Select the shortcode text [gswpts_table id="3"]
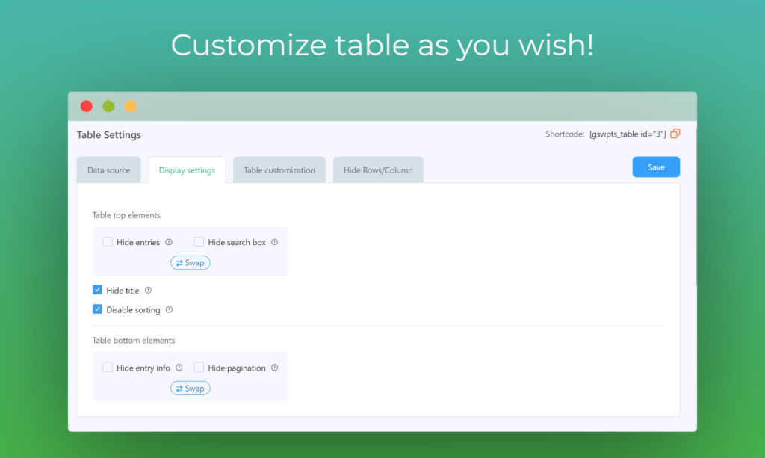The image size is (765, 458). (x=628, y=134)
